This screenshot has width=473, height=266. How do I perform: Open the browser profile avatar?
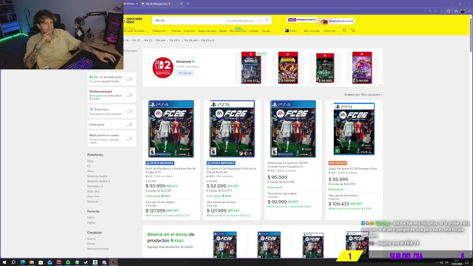[463, 11]
